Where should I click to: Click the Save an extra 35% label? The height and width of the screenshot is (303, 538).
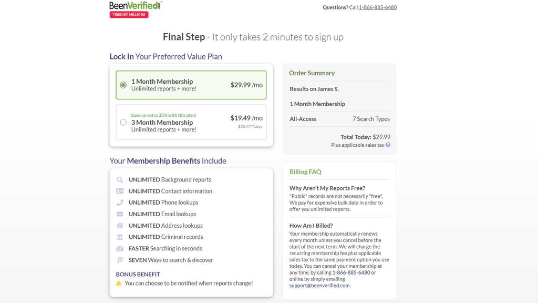[x=163, y=115]
